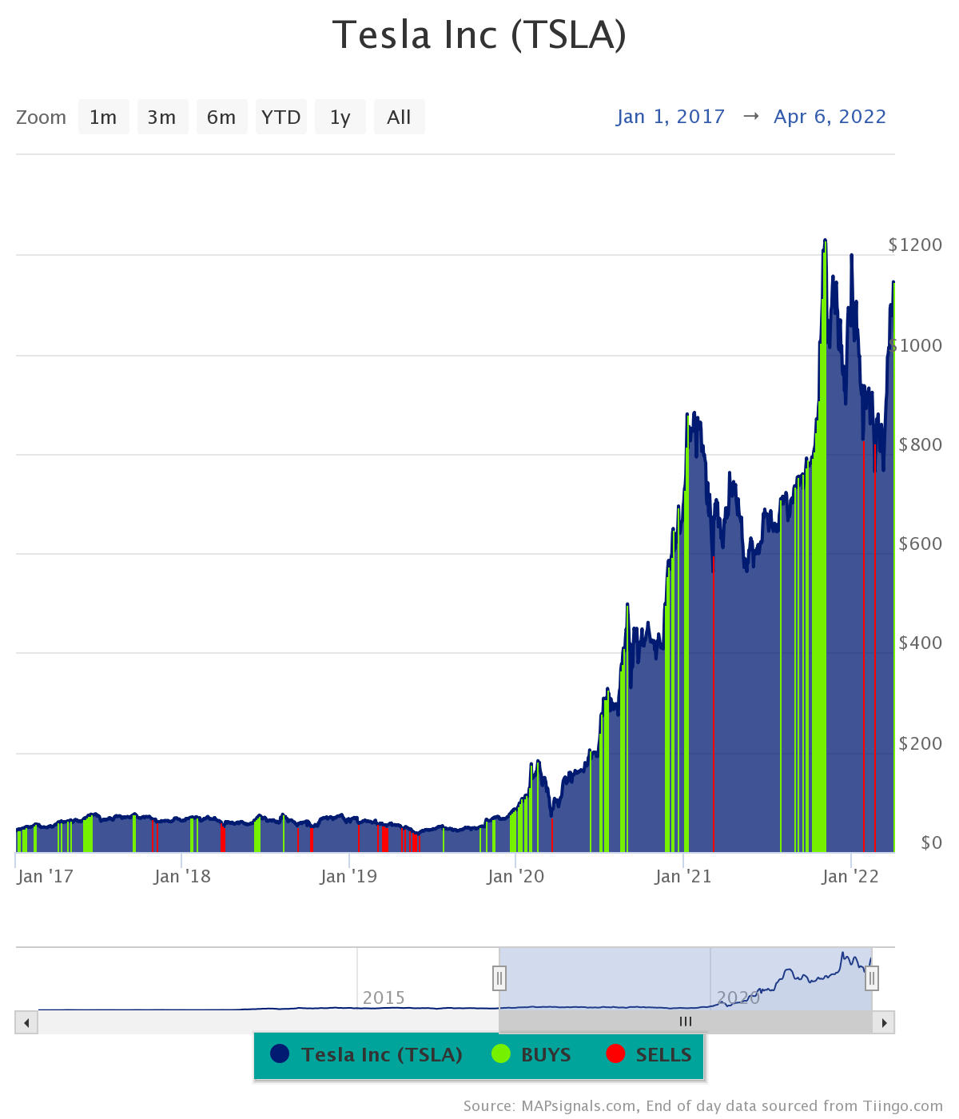The image size is (959, 1119).
Task: Set zoom range to 1m
Action: [103, 117]
